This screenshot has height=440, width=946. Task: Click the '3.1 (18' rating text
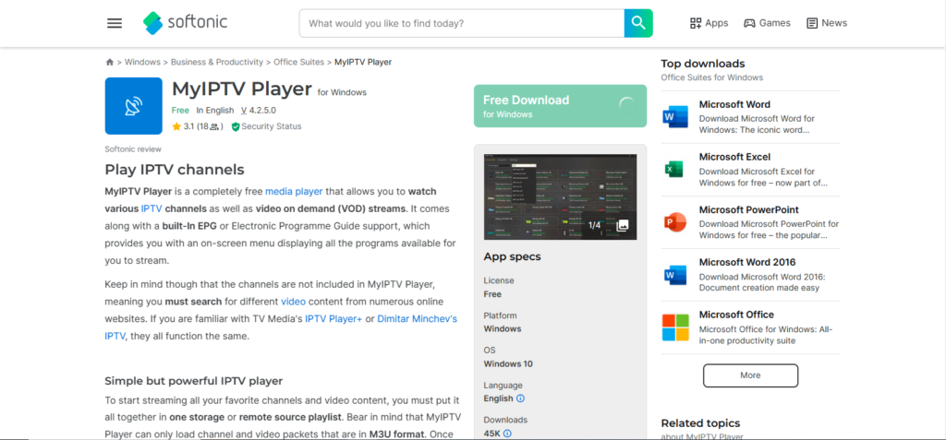(x=197, y=126)
